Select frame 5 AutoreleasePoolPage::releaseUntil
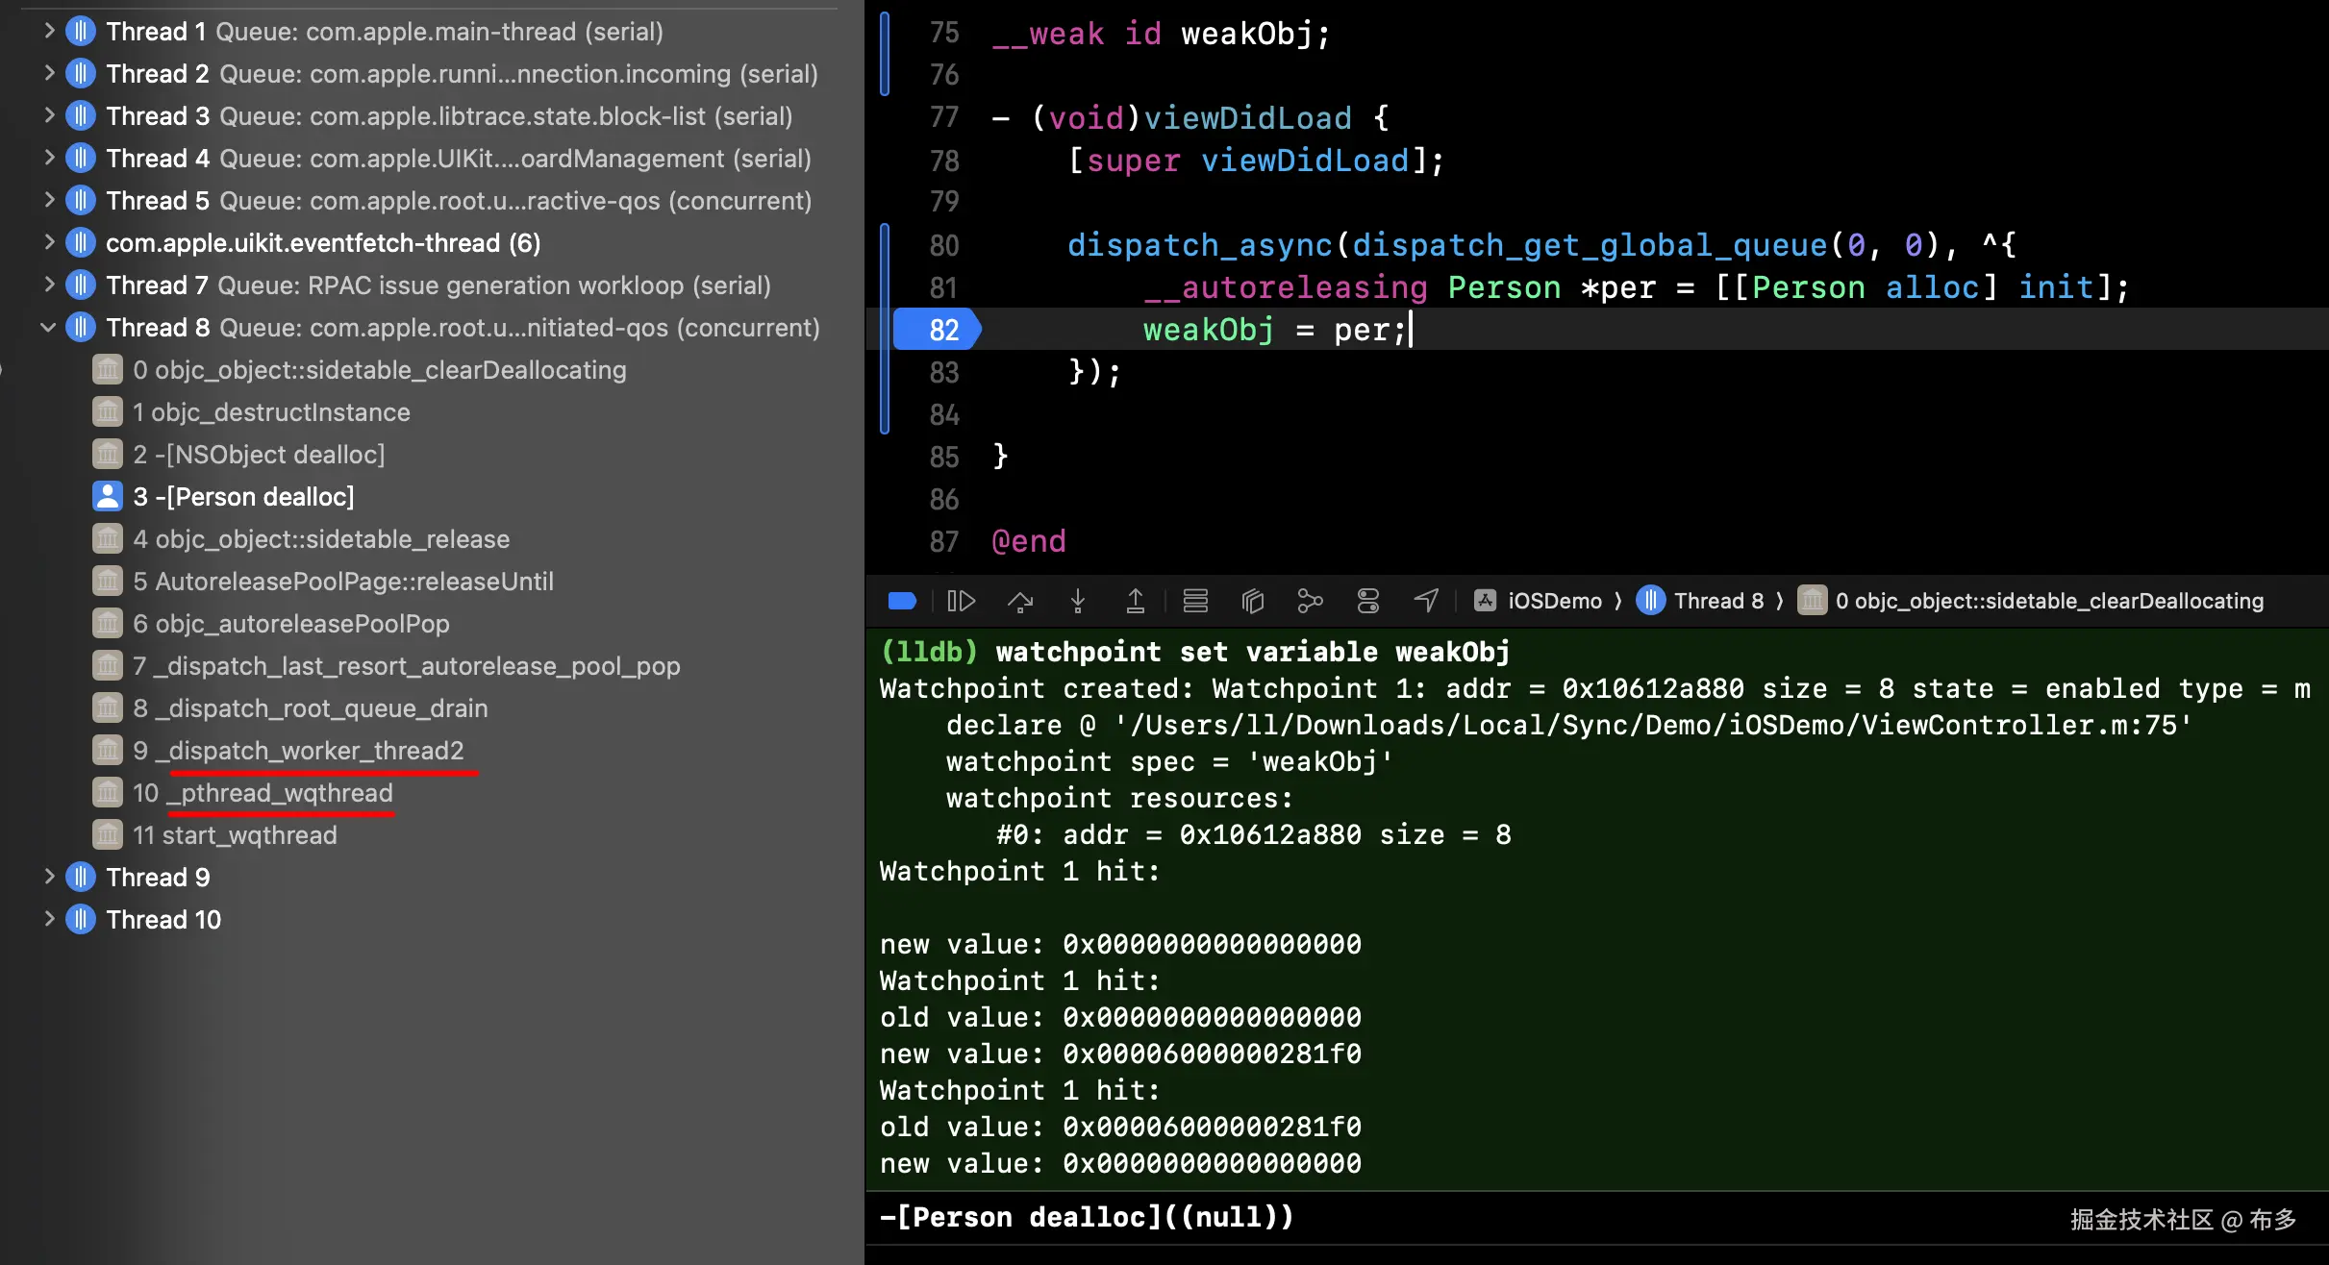The height and width of the screenshot is (1265, 2329). [x=342, y=582]
